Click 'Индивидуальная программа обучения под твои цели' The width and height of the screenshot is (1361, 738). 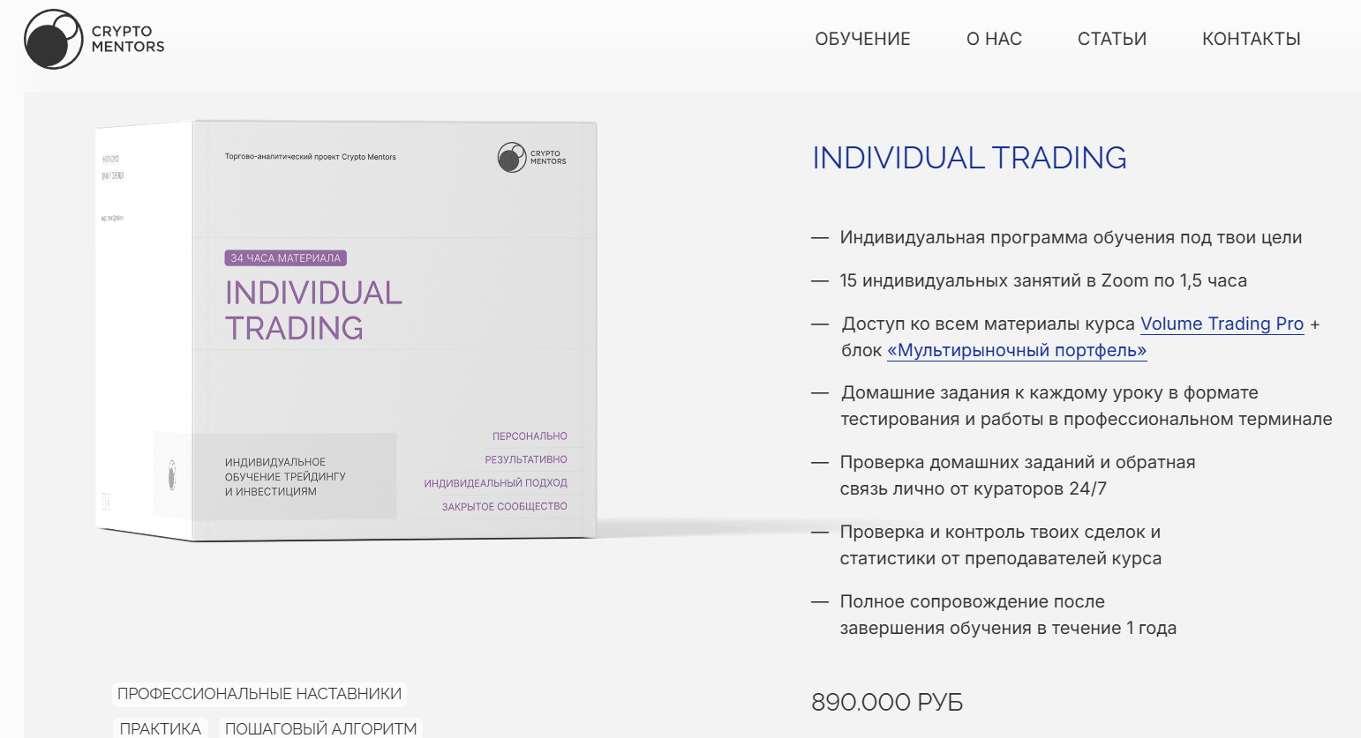(1071, 237)
